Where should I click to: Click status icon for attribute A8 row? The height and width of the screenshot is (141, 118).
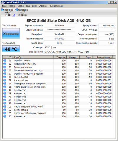[5, 93]
